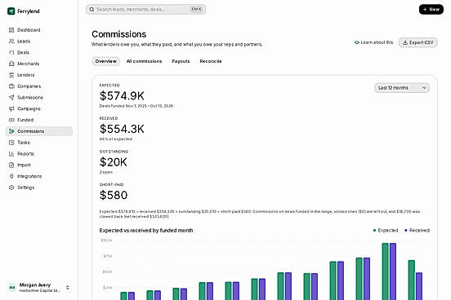Open Settings via its gear icon
This screenshot has height=300, width=451.
click(11, 187)
